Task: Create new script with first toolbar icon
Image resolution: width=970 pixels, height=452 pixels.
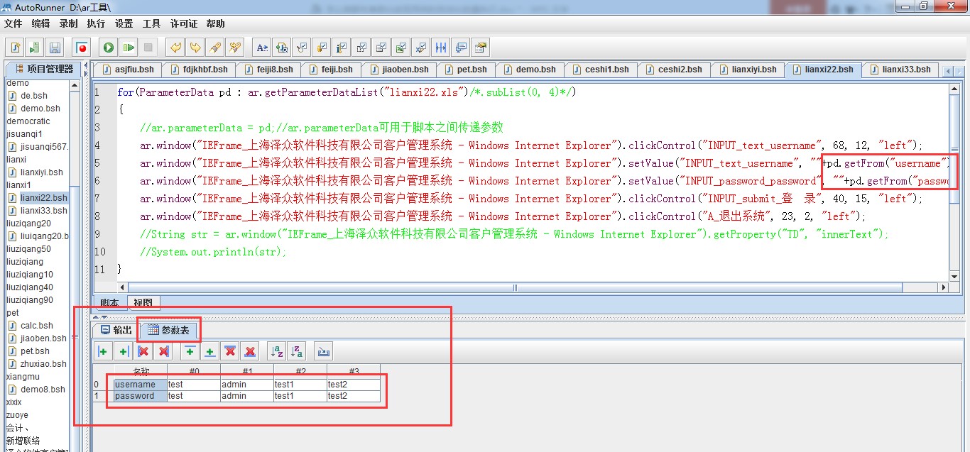Action: click(15, 48)
